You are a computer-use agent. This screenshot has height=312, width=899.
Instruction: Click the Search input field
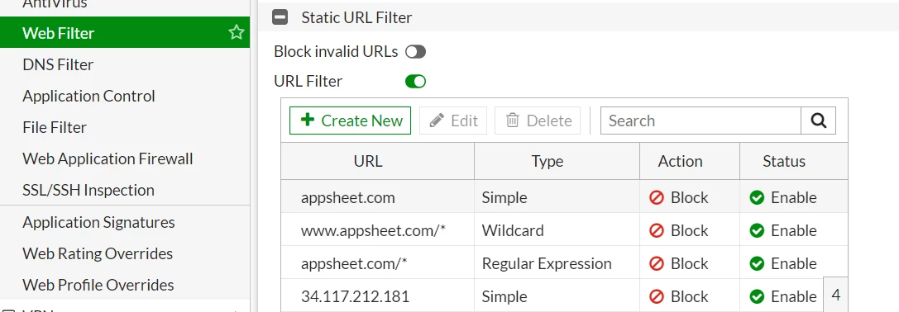tap(701, 121)
